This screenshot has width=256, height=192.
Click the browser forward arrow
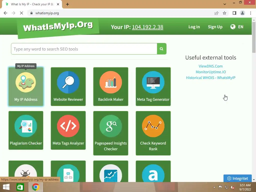(x=13, y=13)
